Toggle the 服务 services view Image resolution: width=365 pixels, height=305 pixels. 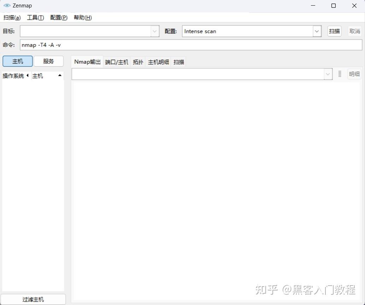point(48,61)
